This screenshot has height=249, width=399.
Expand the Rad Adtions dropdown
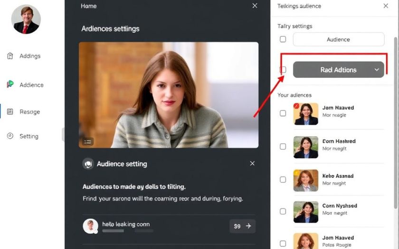pos(377,70)
